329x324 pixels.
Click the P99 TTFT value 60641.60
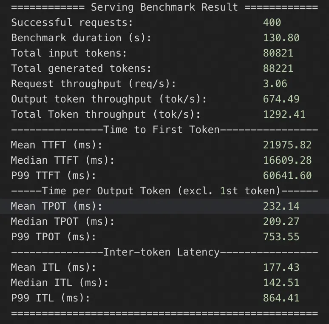coord(287,176)
